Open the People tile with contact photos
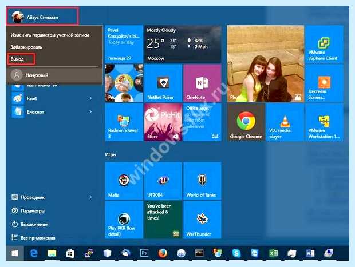 click(x=124, y=83)
